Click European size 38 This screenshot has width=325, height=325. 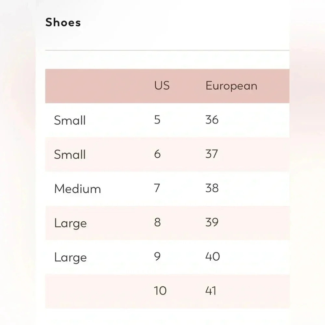[x=212, y=188]
